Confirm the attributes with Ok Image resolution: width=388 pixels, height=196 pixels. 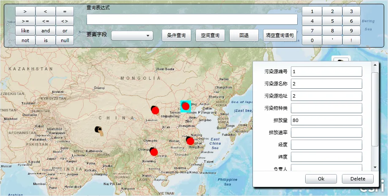point(321,179)
